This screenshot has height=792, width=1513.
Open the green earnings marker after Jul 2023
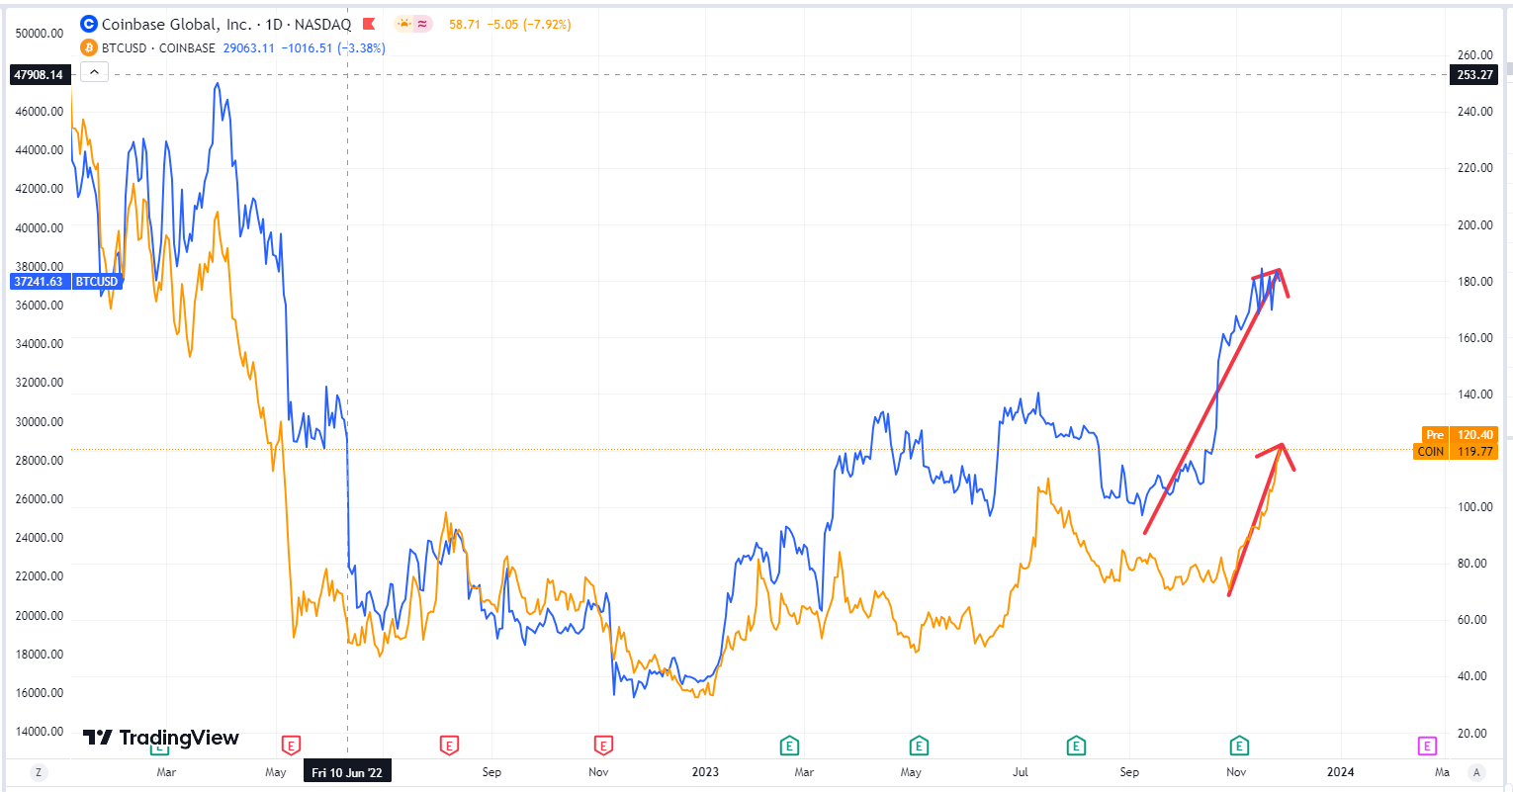pyautogui.click(x=1076, y=745)
